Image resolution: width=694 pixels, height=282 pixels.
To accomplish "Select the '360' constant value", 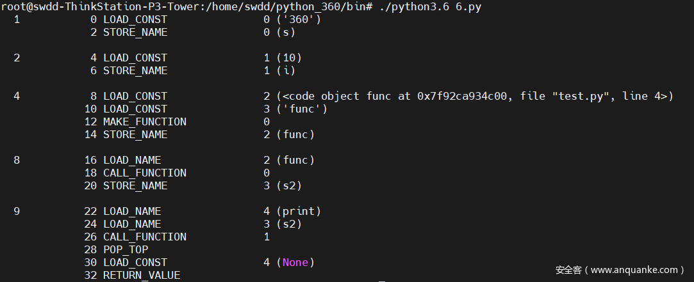I will [299, 19].
